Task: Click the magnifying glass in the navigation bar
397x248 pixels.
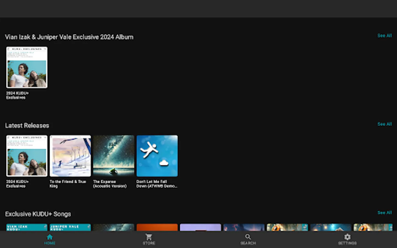Action: [248, 236]
